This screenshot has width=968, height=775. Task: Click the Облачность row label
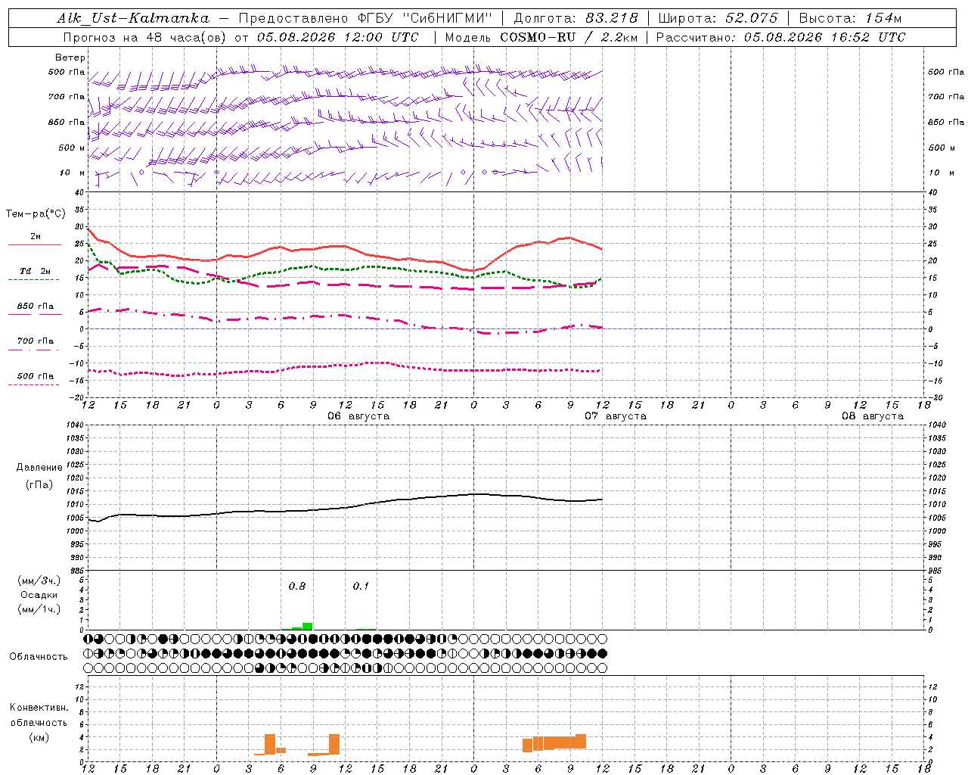[x=39, y=656]
